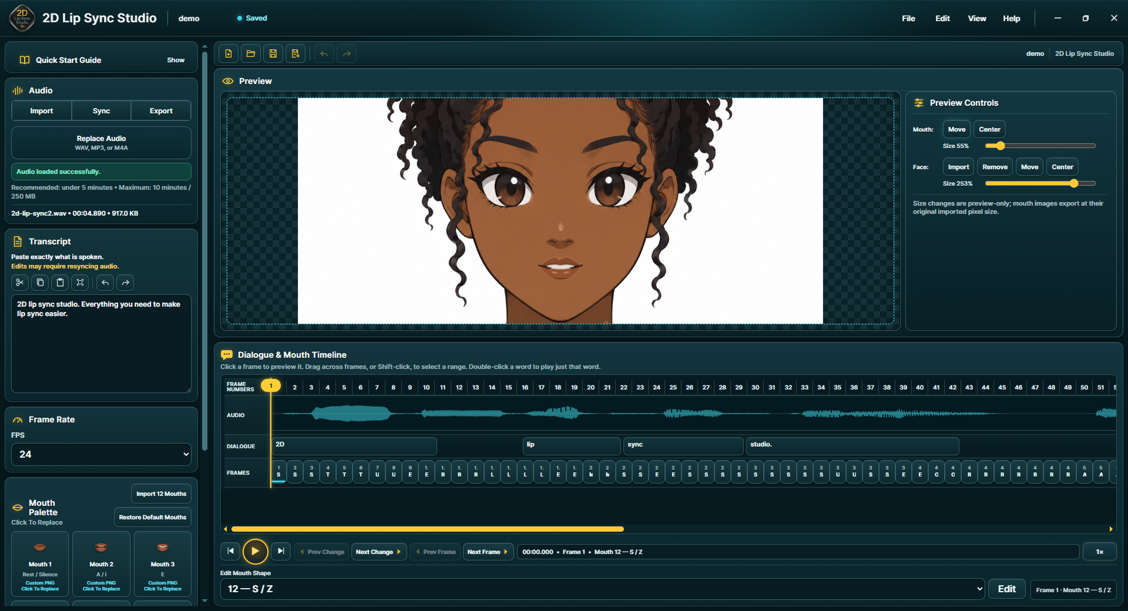Open a project with the folder icon
Viewport: 1128px width, 611px height.
[x=251, y=53]
